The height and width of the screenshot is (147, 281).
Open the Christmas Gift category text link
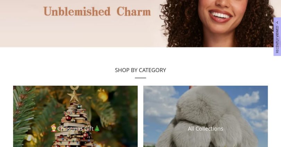tap(75, 129)
